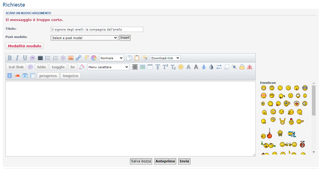The image size is (321, 169).
Task: Insert an image using the picture icon
Action: [71, 58]
